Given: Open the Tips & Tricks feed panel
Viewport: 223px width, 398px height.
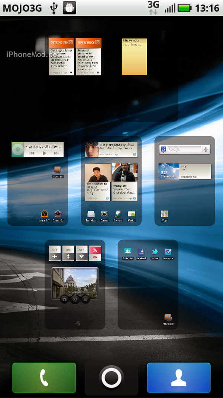Looking at the screenshot, I should pos(88,57).
